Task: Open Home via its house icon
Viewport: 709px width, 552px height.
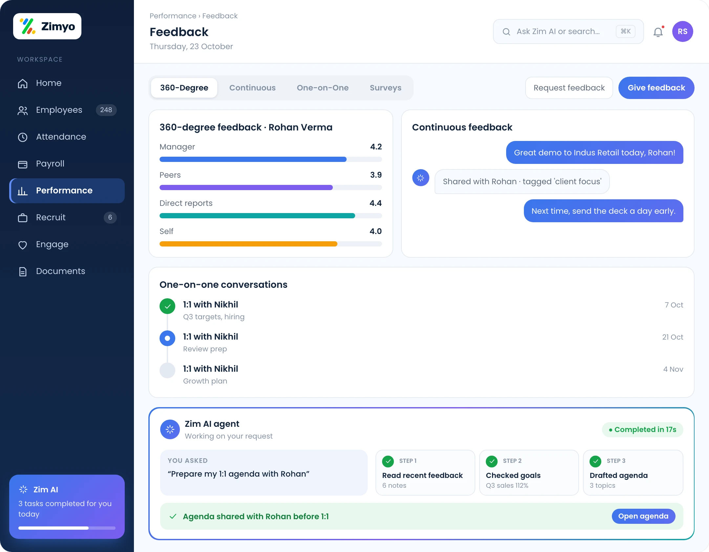Action: pos(23,83)
